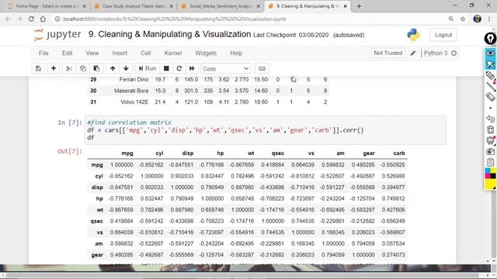The height and width of the screenshot is (279, 497).
Task: Open the Widgets menu
Action: (x=206, y=53)
